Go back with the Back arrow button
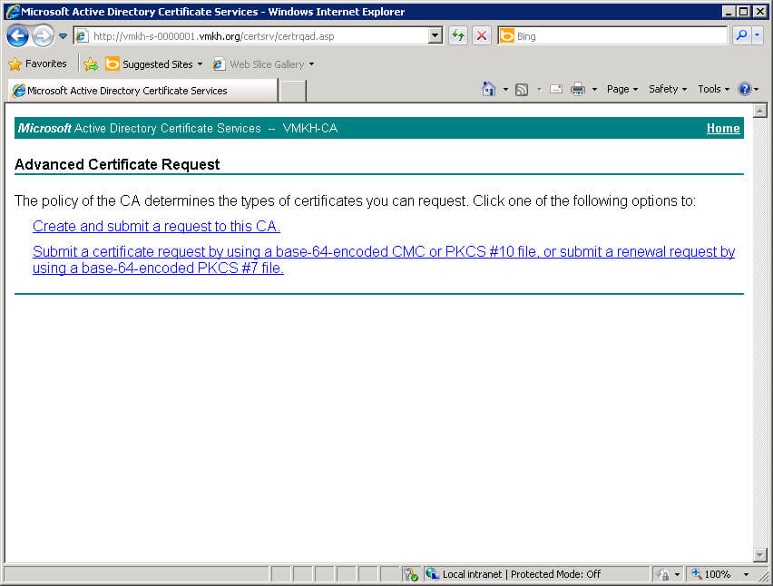Image resolution: width=773 pixels, height=586 pixels. pos(18,36)
